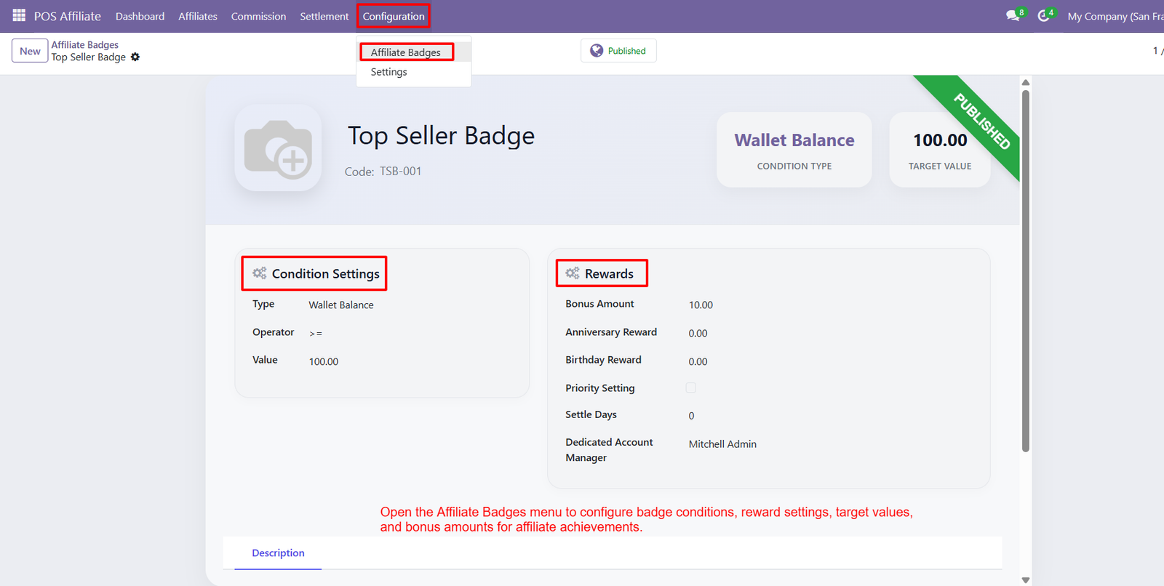Click the Settle Days value 0

(691, 416)
